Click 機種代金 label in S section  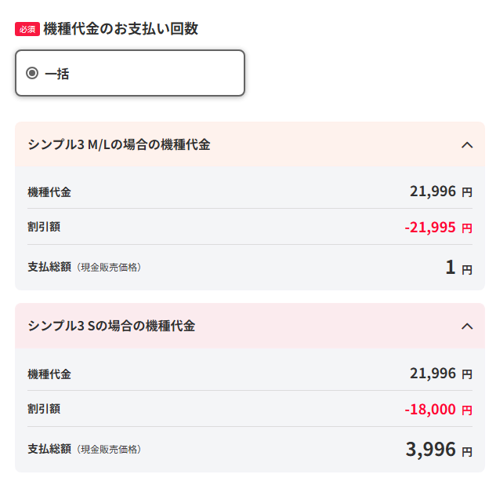[x=49, y=374]
